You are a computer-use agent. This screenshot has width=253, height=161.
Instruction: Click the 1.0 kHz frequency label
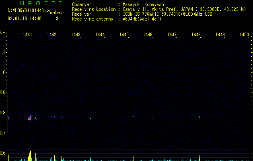coord(3,72)
